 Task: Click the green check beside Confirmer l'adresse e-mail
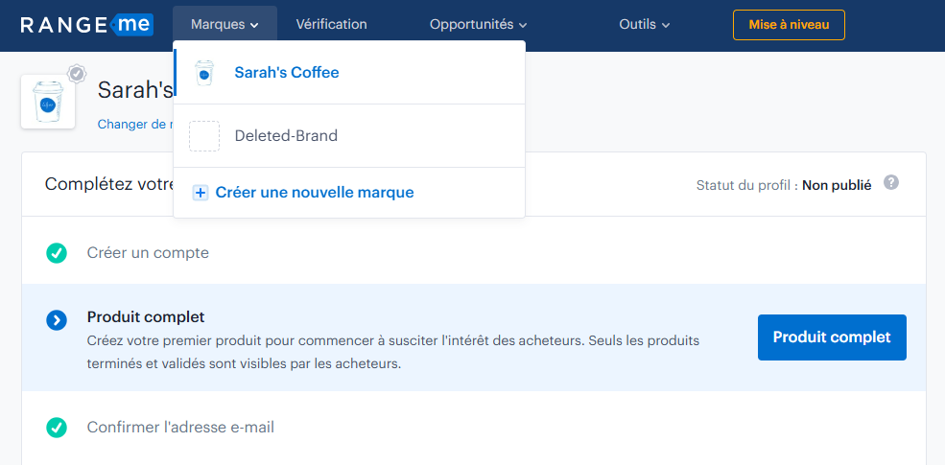57,428
